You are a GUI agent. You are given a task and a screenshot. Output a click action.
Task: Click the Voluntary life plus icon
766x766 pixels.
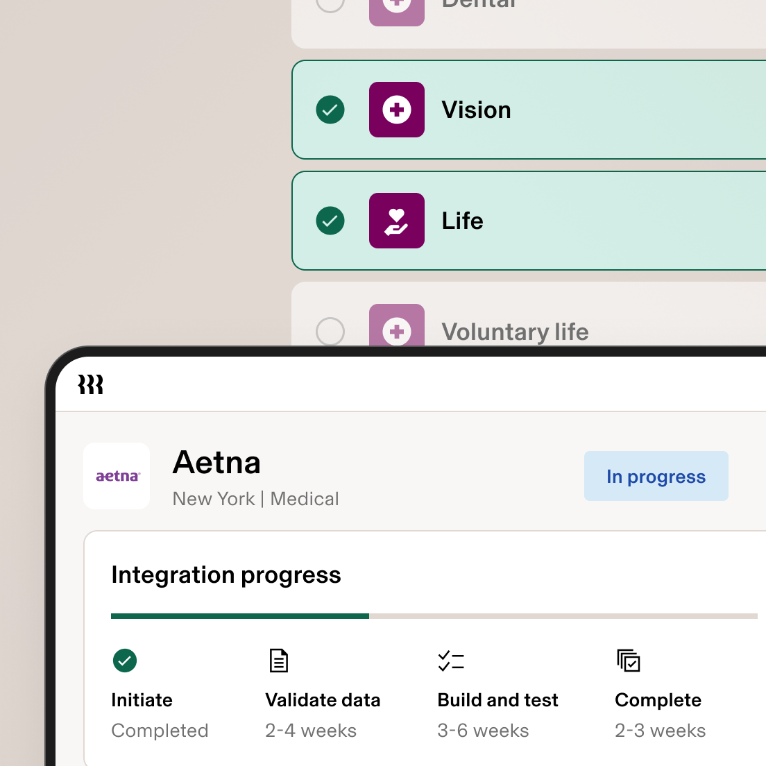[x=396, y=331]
